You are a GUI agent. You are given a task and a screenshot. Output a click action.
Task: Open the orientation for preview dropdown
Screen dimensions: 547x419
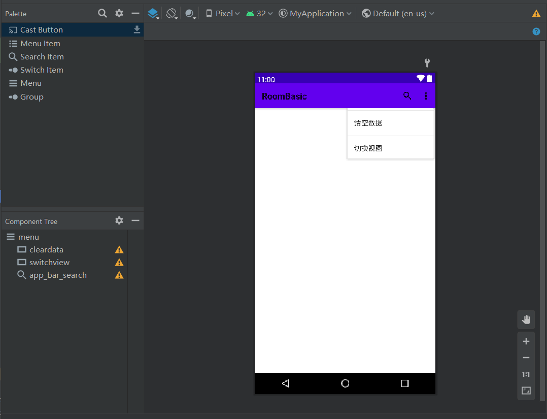point(172,14)
